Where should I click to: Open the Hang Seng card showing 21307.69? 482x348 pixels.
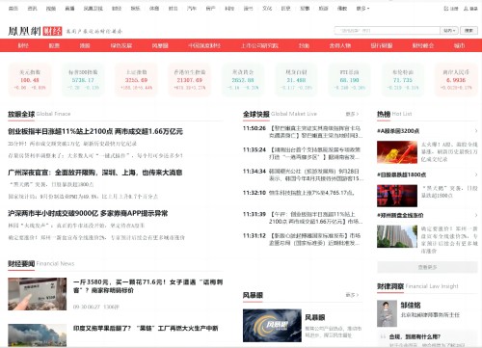[x=190, y=80]
